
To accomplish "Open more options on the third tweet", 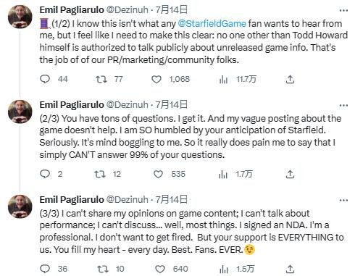I will (343, 200).
